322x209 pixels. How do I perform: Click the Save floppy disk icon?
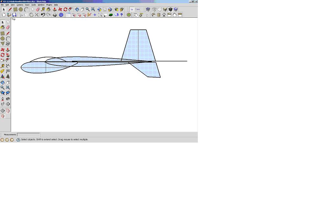click(x=14, y=15)
